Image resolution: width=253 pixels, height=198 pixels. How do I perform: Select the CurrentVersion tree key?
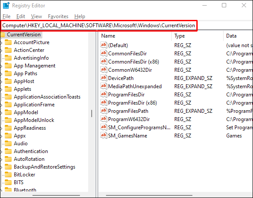[x=24, y=35]
